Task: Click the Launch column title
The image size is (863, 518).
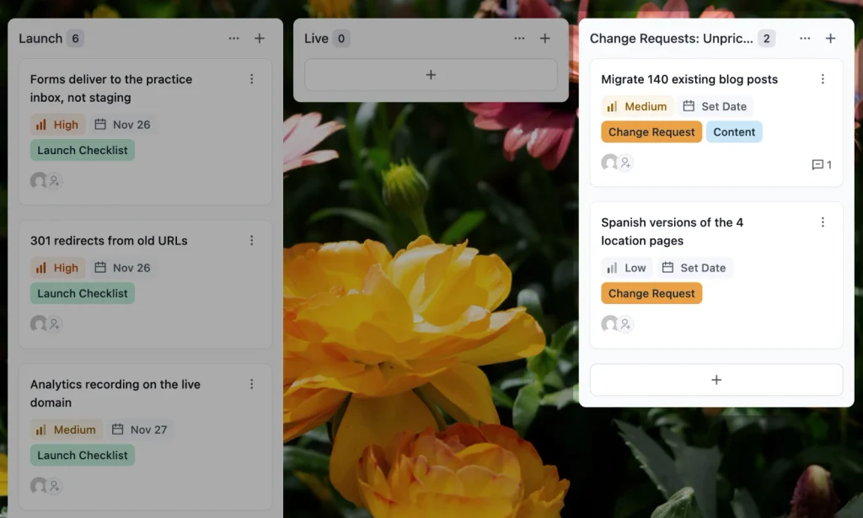Action: [x=40, y=39]
